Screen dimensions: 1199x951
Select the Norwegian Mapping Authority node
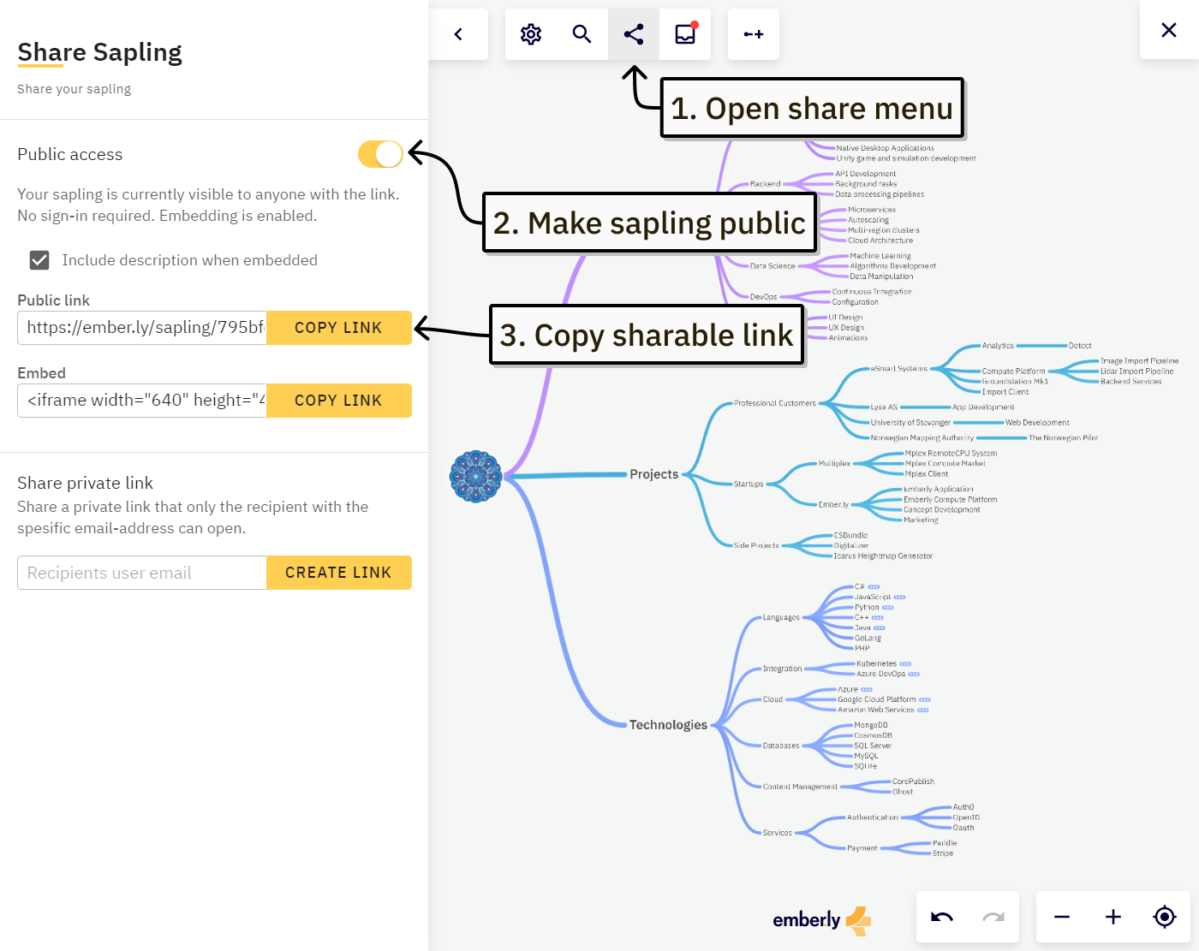(x=922, y=438)
